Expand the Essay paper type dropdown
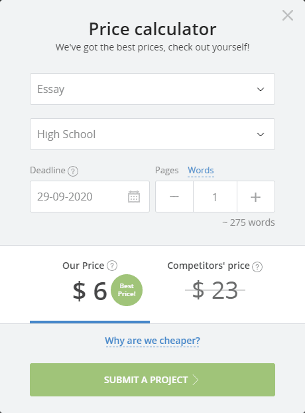Screen dimensions: 305x413 click(152, 89)
